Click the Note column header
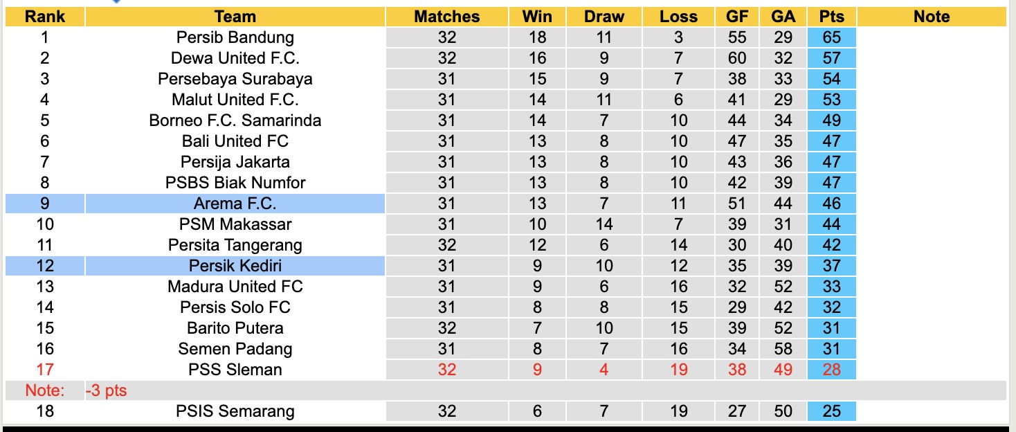Image resolution: width=1016 pixels, height=432 pixels. [x=932, y=17]
